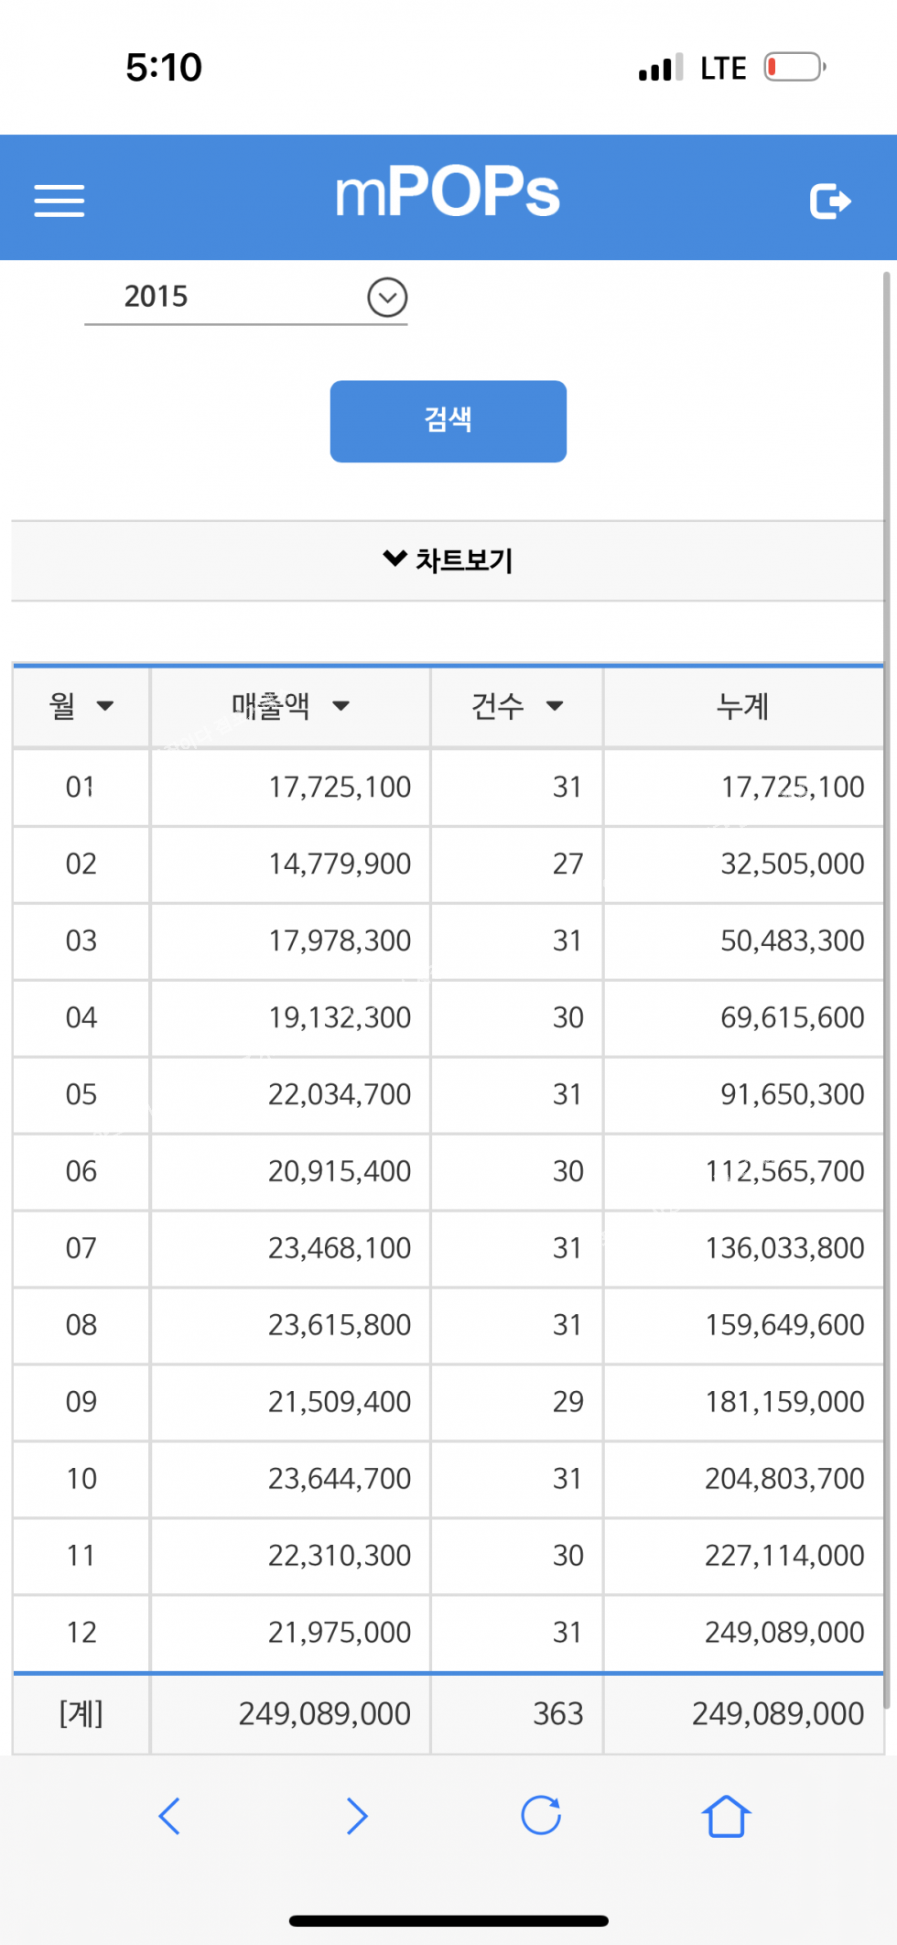Tap the logout icon in header
The width and height of the screenshot is (897, 1945).
(830, 201)
